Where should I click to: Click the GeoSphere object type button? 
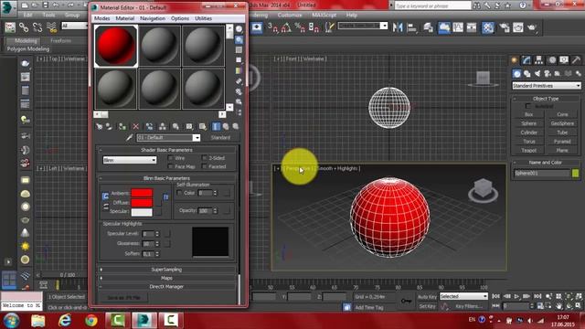pos(562,123)
